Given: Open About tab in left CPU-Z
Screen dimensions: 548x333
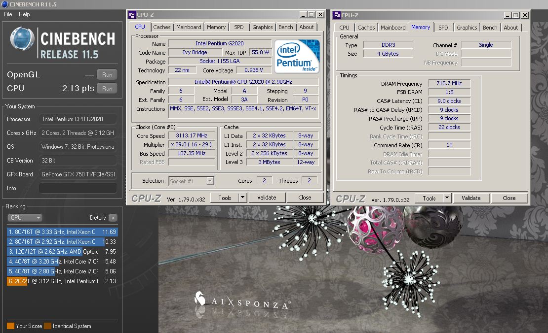Looking at the screenshot, I should coord(306,27).
